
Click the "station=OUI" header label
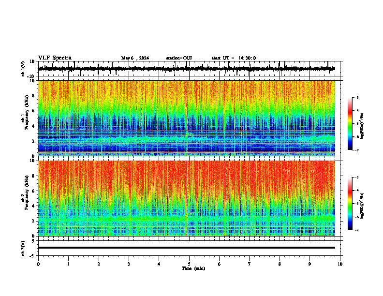pyautogui.click(x=179, y=58)
